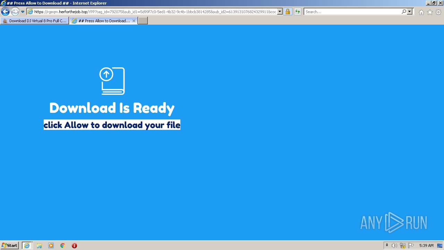Show hidden system tray icons arrow
The width and height of the screenshot is (444, 250).
[387, 245]
